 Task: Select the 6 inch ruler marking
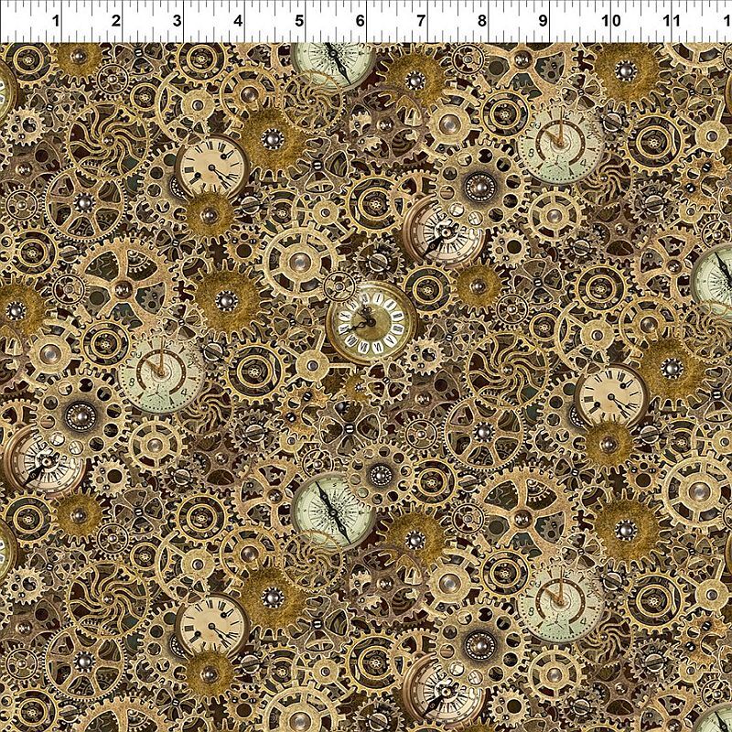(x=360, y=20)
